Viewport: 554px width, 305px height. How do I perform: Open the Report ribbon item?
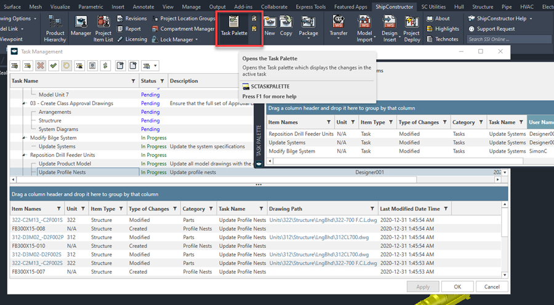(129, 29)
